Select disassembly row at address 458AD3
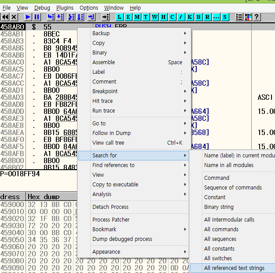This screenshot has width=275, height=273. (39, 97)
